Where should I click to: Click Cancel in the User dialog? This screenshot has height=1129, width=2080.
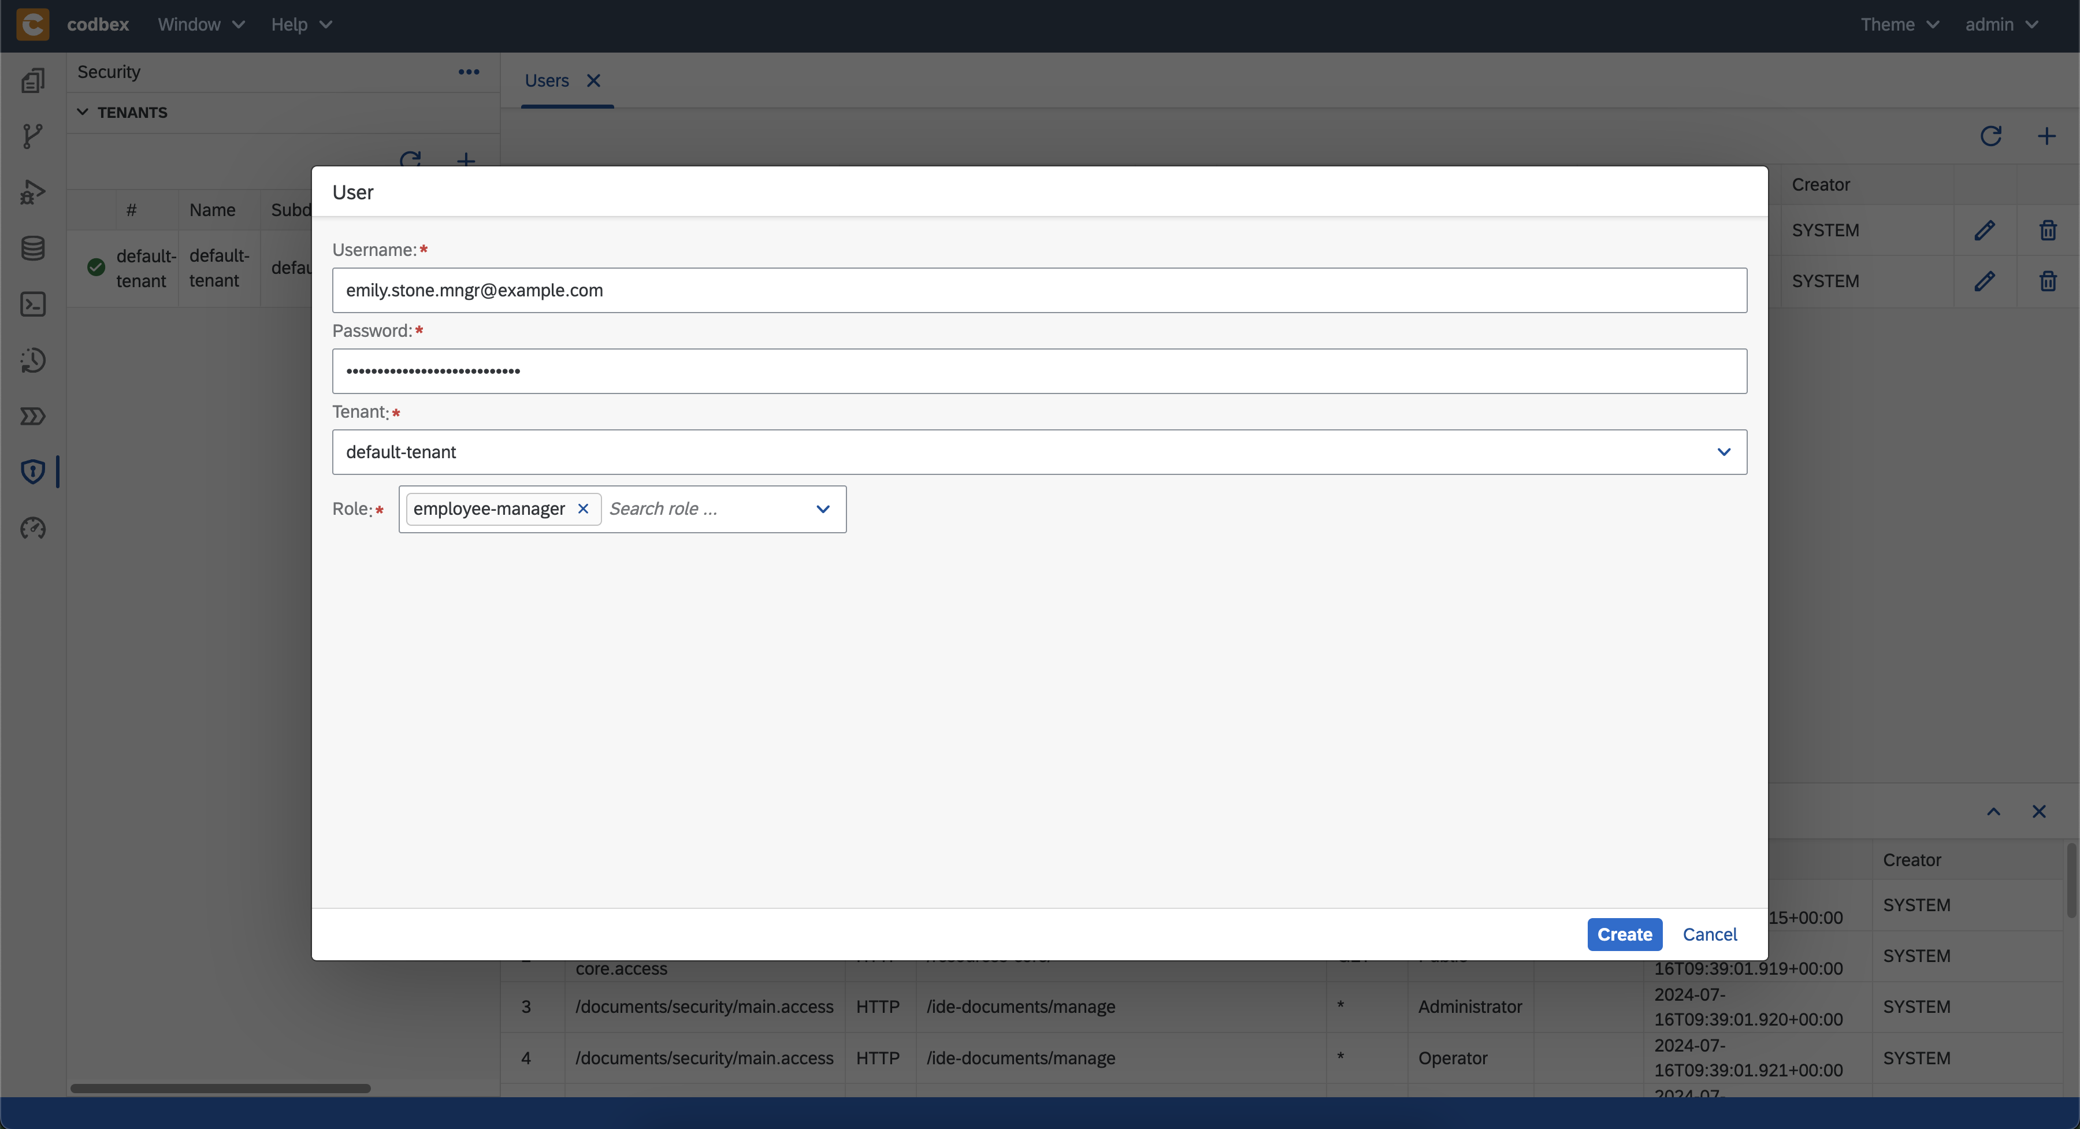(1710, 934)
